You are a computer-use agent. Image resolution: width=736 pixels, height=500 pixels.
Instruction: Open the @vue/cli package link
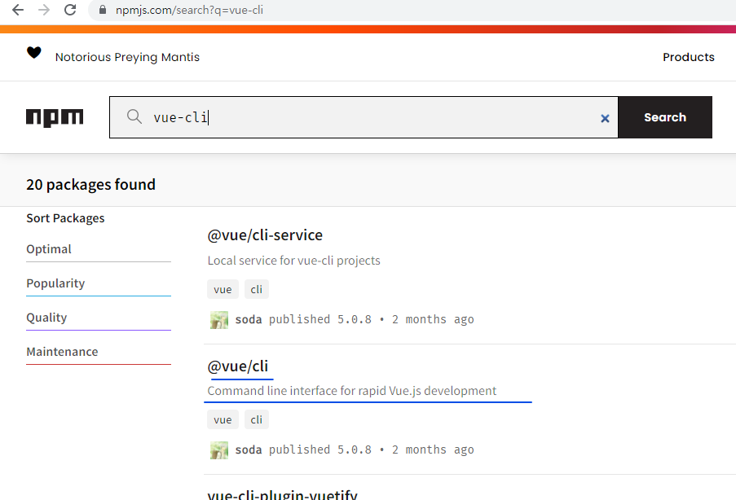coord(237,366)
